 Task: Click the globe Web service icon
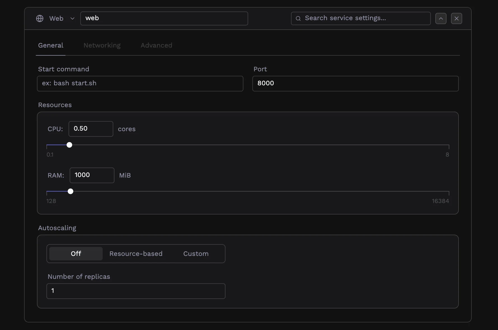tap(39, 18)
